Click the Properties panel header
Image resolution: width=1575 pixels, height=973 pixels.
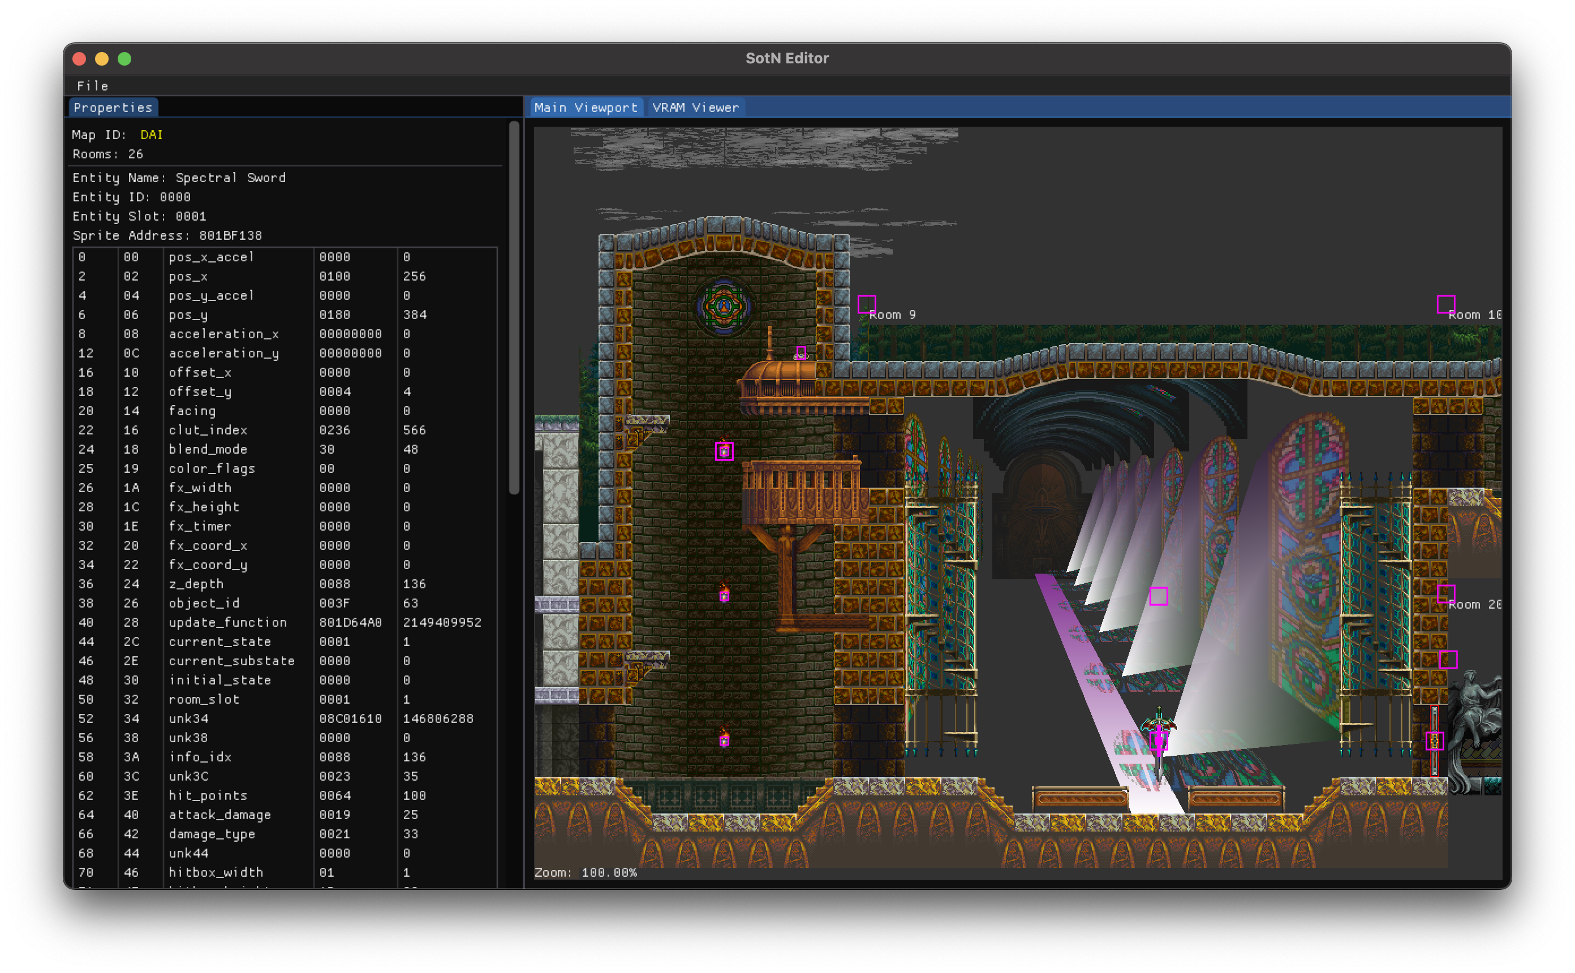point(113,107)
